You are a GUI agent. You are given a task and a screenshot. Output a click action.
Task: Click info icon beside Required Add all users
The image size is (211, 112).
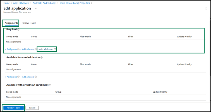(35, 49)
